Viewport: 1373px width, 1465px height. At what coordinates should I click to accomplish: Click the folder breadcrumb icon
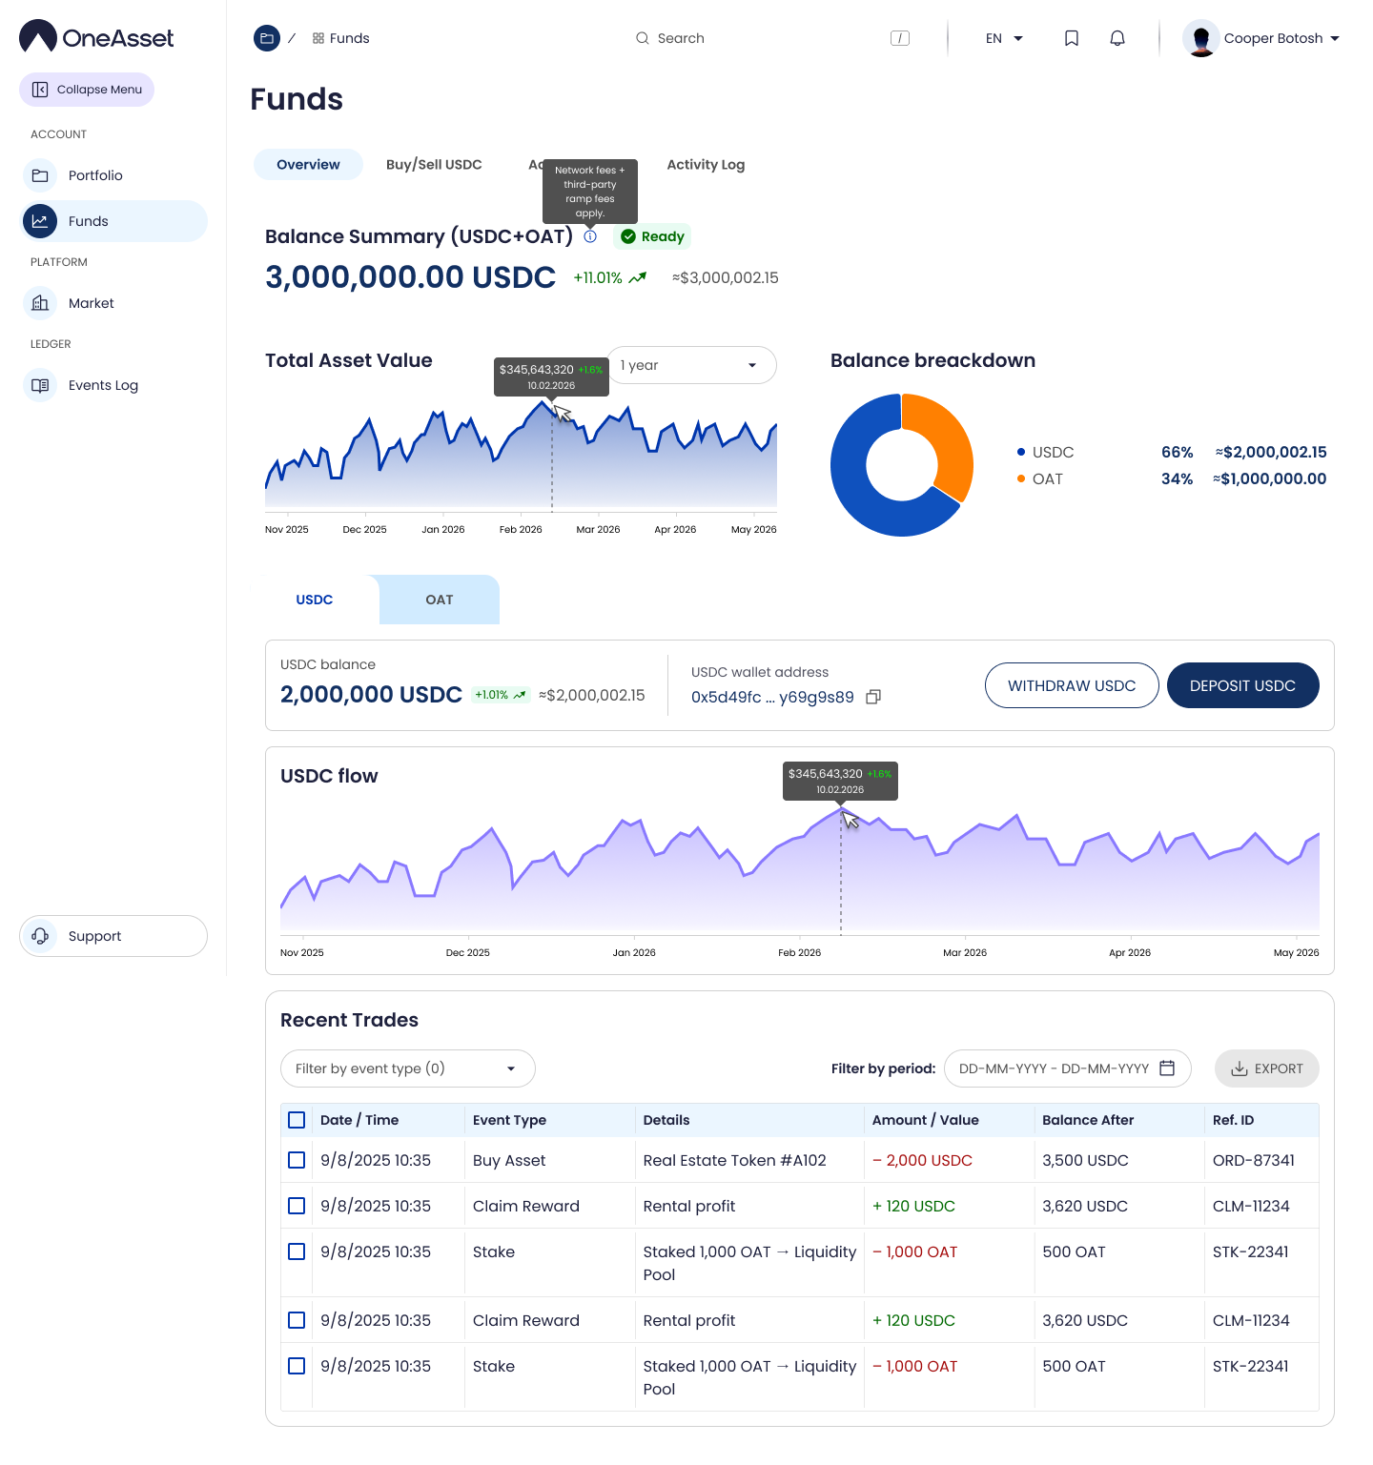point(267,38)
